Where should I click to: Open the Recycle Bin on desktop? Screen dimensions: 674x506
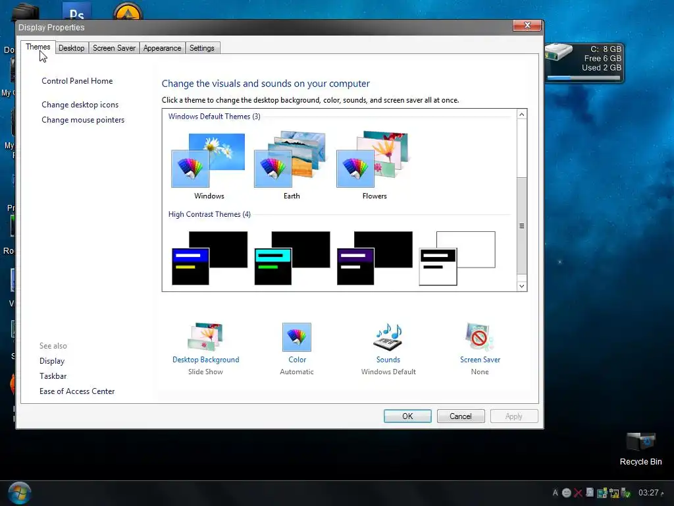click(640, 449)
